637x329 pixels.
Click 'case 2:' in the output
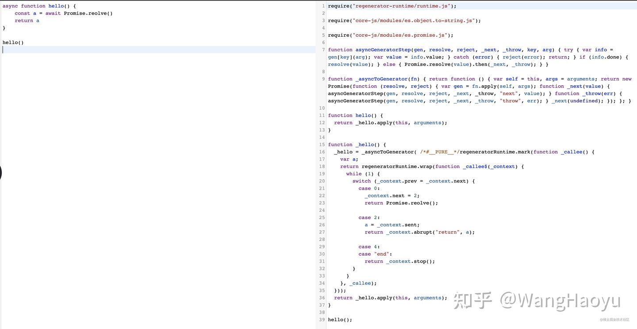tap(369, 218)
